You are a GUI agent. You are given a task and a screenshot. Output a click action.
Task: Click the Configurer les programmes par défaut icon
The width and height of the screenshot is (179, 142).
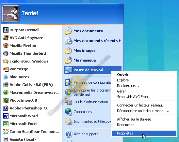68,92
